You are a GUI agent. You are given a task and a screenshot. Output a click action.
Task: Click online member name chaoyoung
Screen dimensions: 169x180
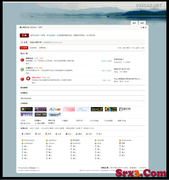coord(126,140)
